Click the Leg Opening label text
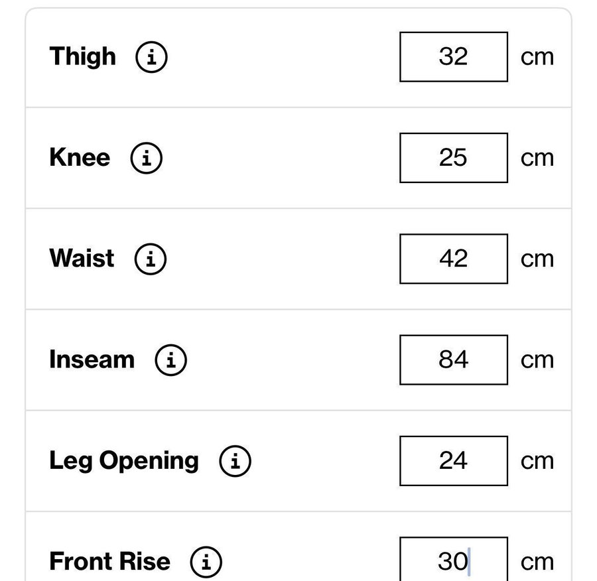 124,461
